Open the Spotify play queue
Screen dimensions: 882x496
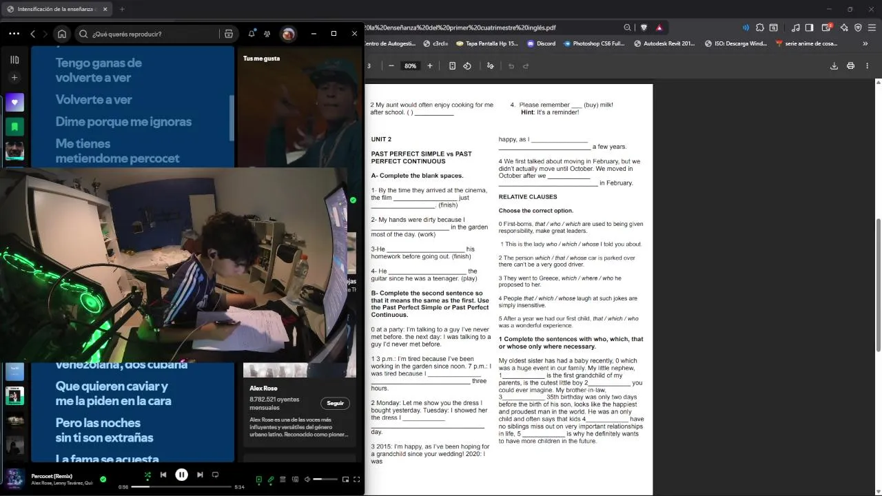283,479
